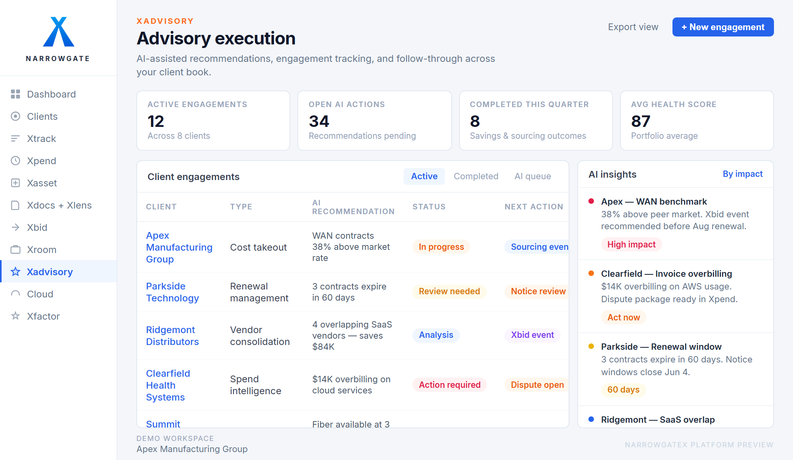
Task: Switch to the Completed tab
Action: (x=476, y=176)
